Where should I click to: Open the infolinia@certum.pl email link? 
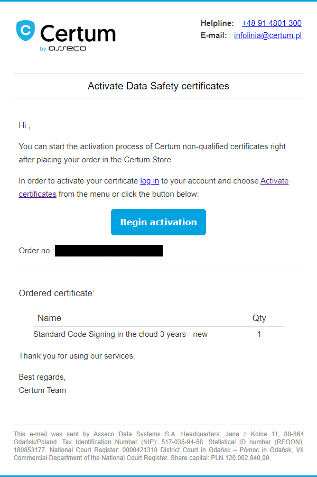268,36
